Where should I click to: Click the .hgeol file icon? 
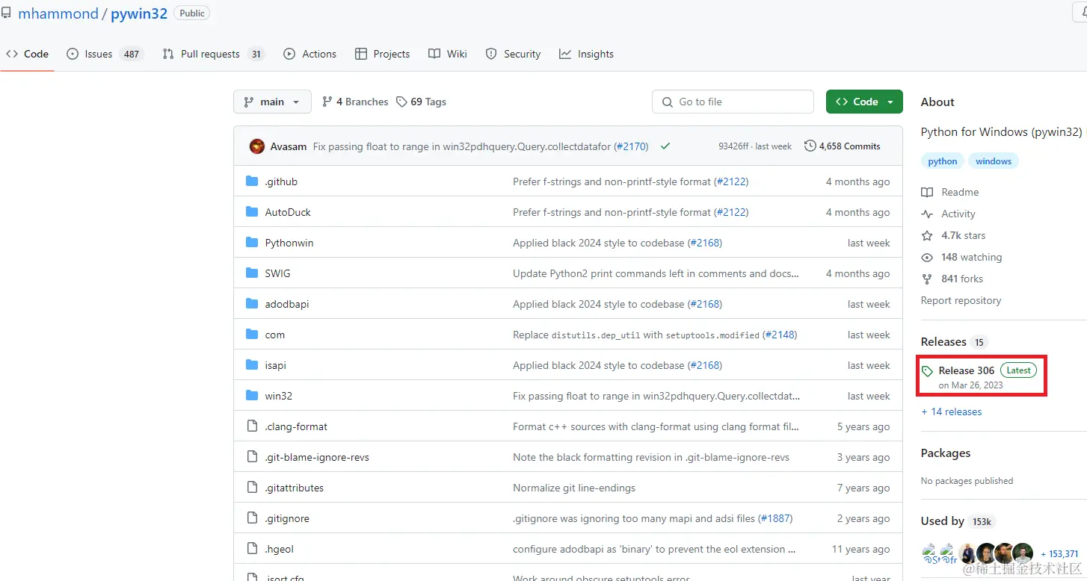tap(252, 549)
